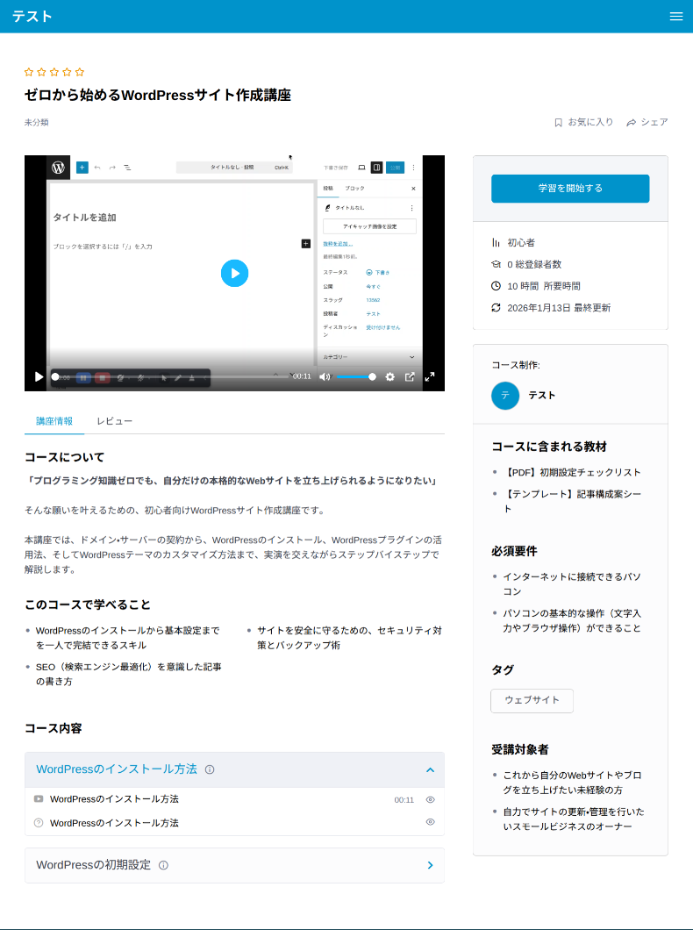The image size is (693, 930).
Task: Click the graduation cap enrollment icon
Action: point(497,265)
